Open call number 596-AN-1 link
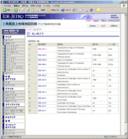Image resolution: width=128 pixels, height=139 pixels. (42, 49)
